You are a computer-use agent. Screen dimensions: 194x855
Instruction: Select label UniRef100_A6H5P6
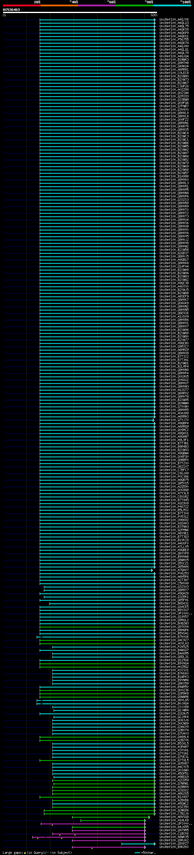coord(174,577)
